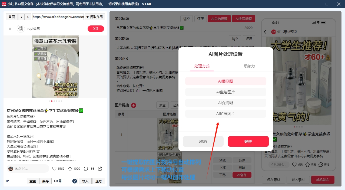Click the URL address input field

pos(58,17)
